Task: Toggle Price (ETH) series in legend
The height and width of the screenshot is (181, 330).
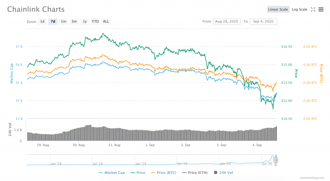Action: point(195,173)
